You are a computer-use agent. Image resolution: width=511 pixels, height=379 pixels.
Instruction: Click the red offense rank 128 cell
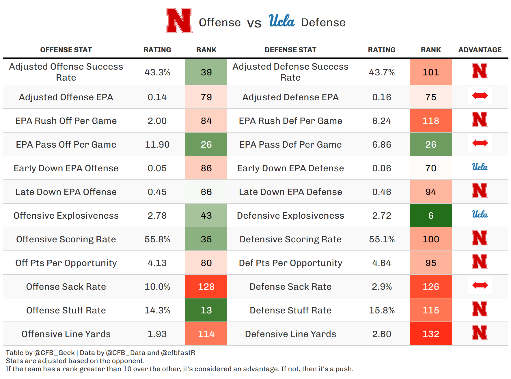click(x=206, y=287)
